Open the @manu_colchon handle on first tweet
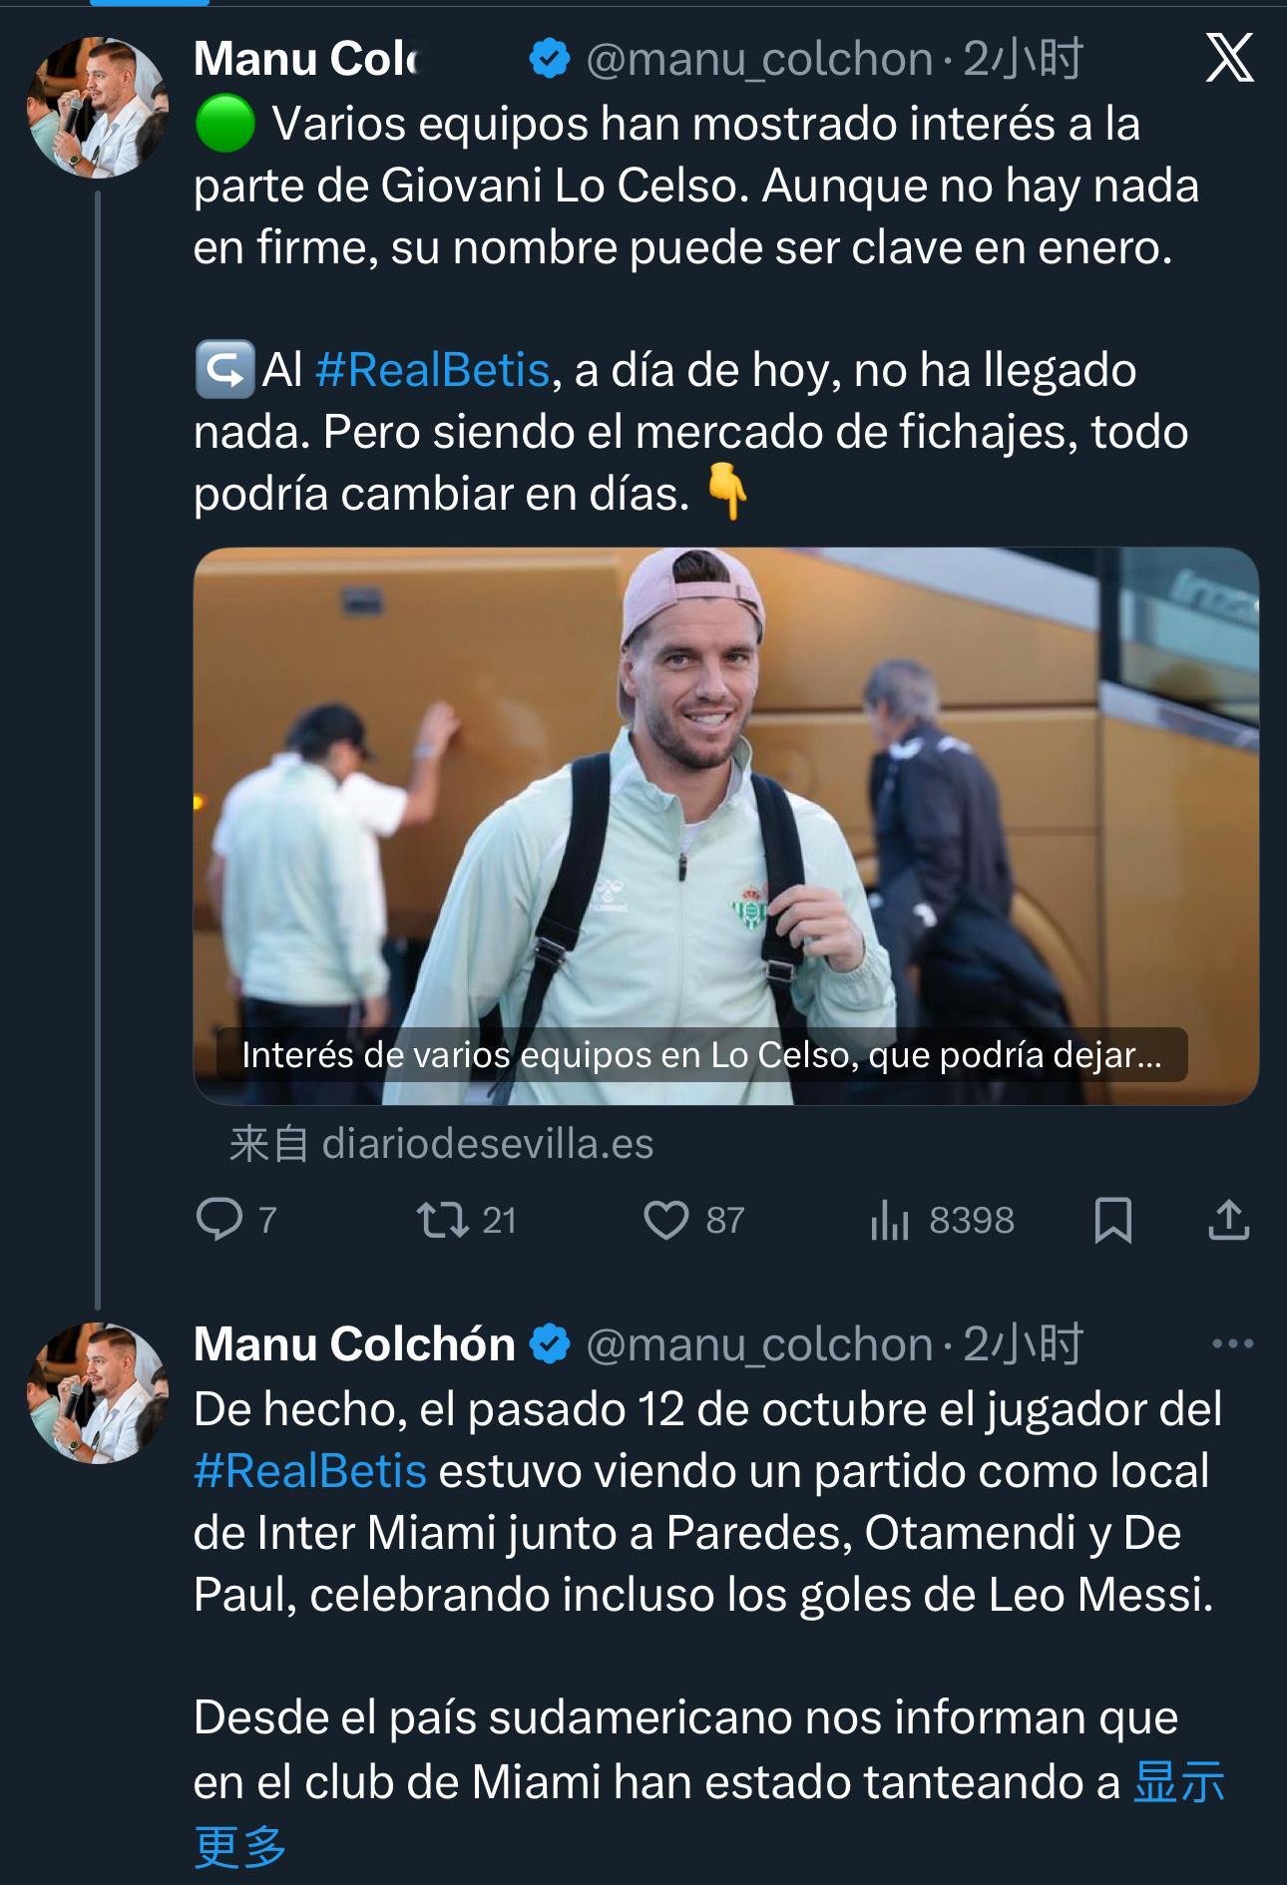Screen dimensions: 1287x1885 click(x=759, y=60)
